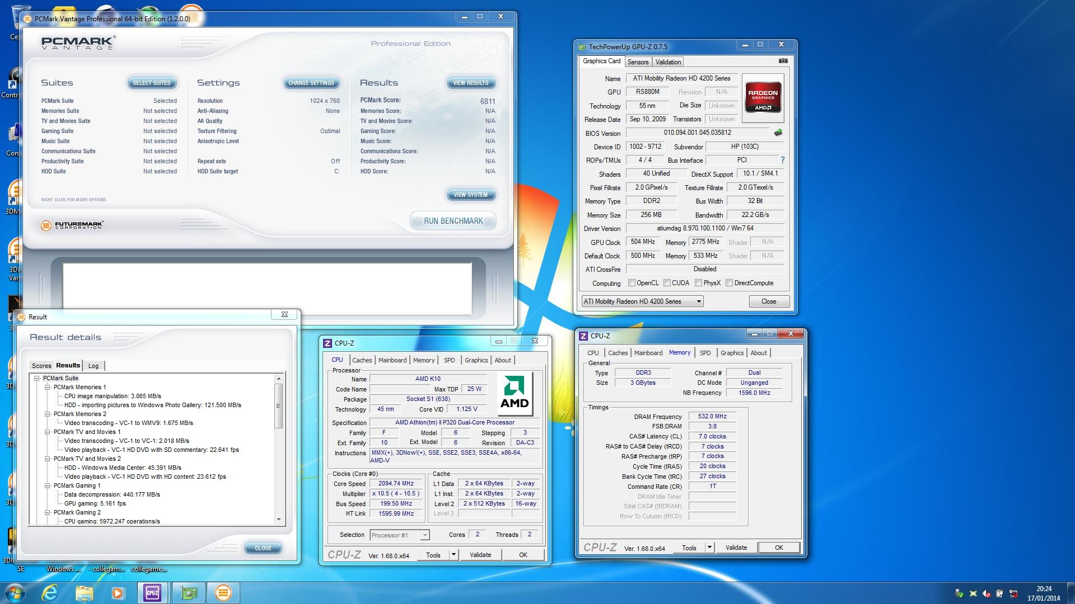Collapse the PCMark Gaming 1 node

click(48, 486)
